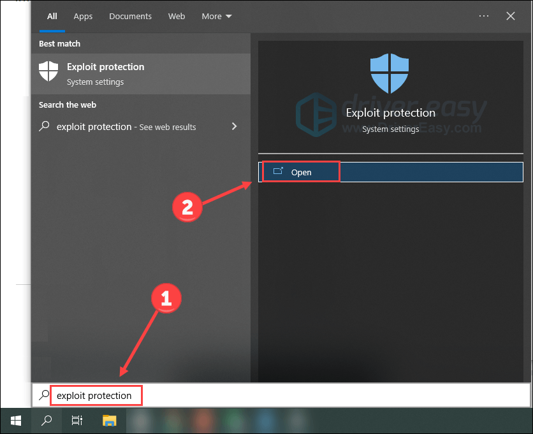The width and height of the screenshot is (533, 434).
Task: Click the magnifier icon beside the web results entry
Action: pyautogui.click(x=44, y=127)
